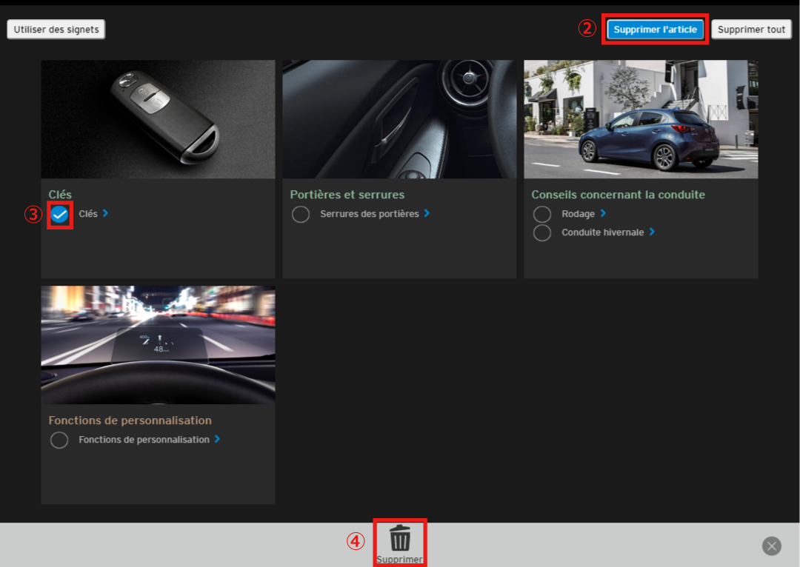Click the Utiliser des signets button
The width and height of the screenshot is (800, 567).
tap(56, 29)
